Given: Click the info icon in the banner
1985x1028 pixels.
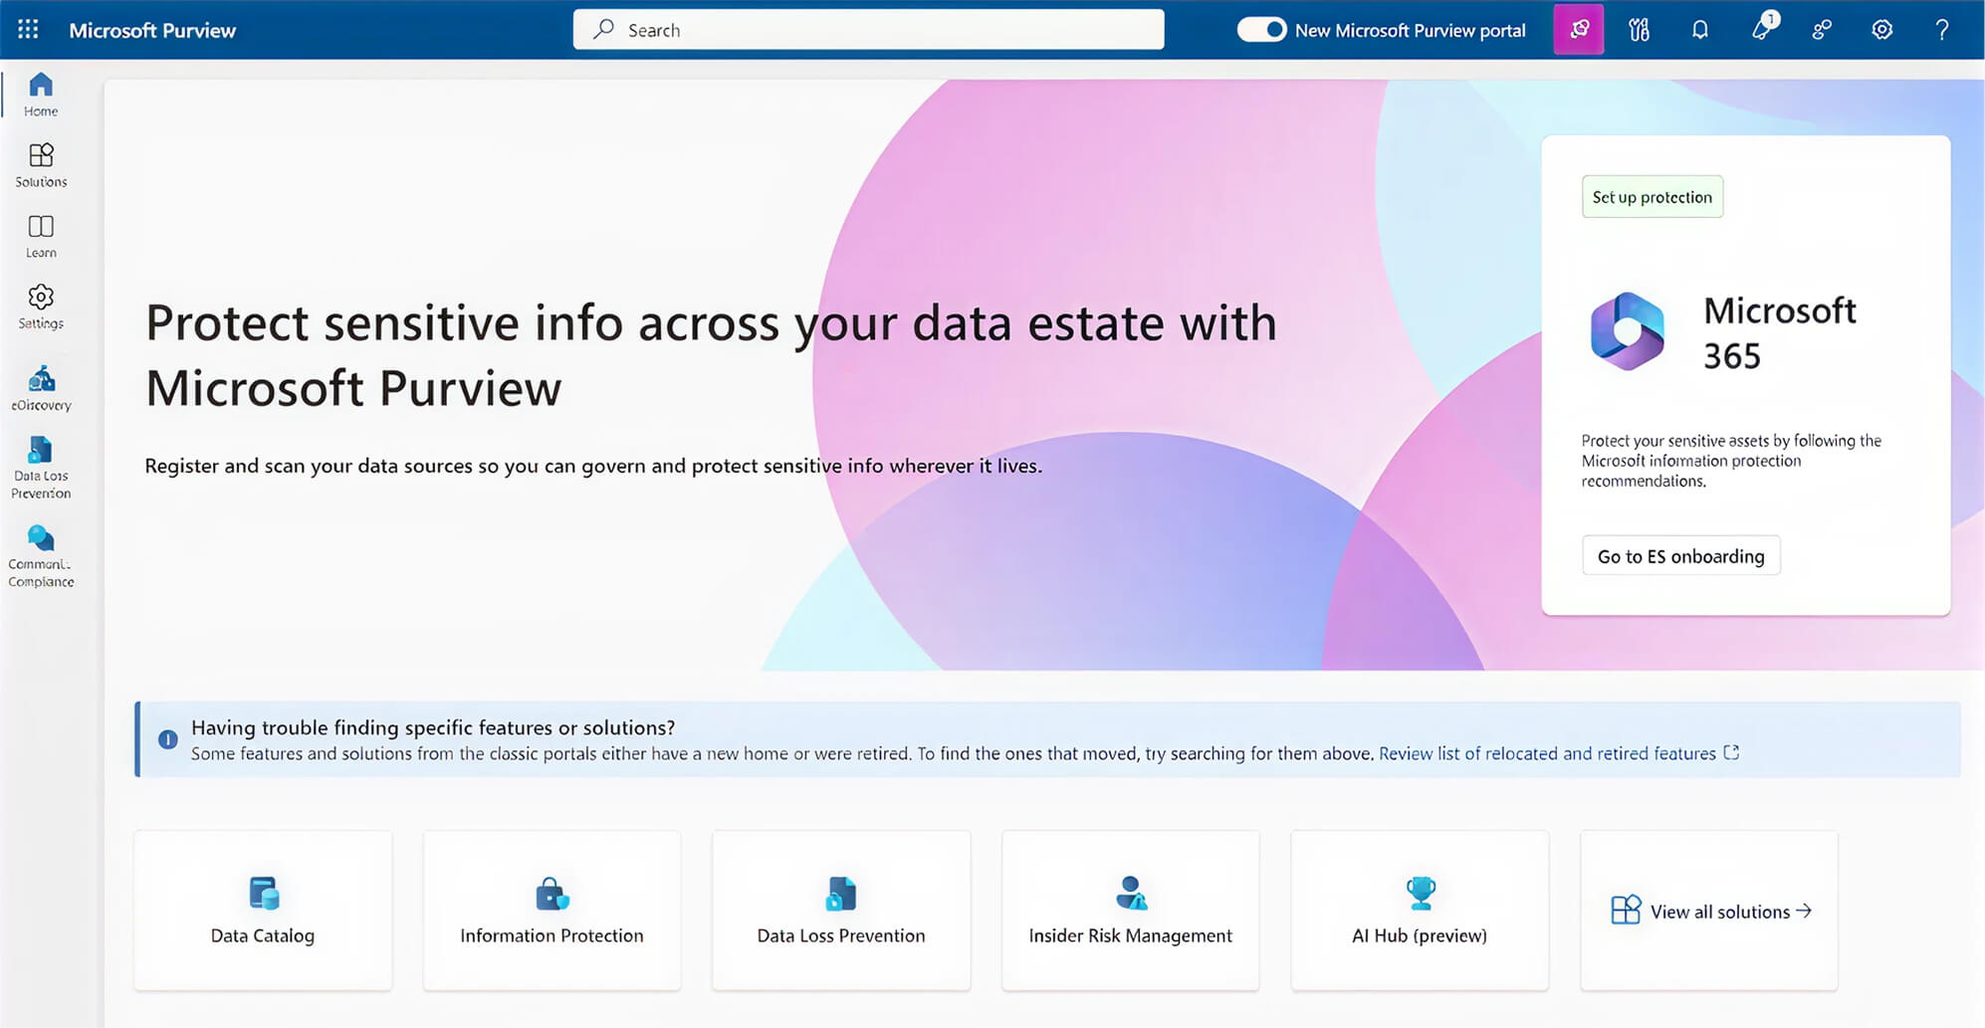Looking at the screenshot, I should pyautogui.click(x=168, y=739).
